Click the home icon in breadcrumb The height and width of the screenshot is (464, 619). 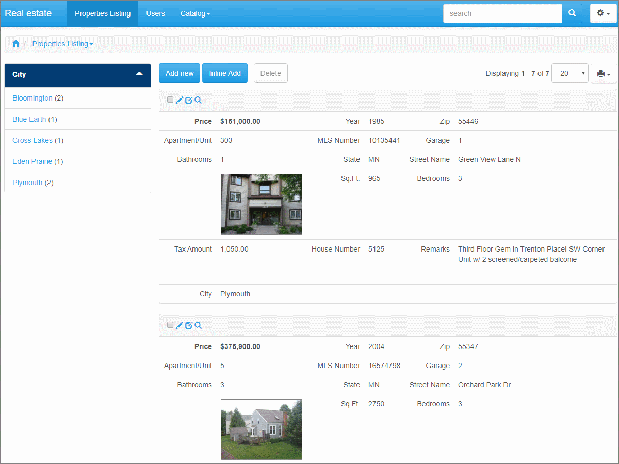point(16,44)
